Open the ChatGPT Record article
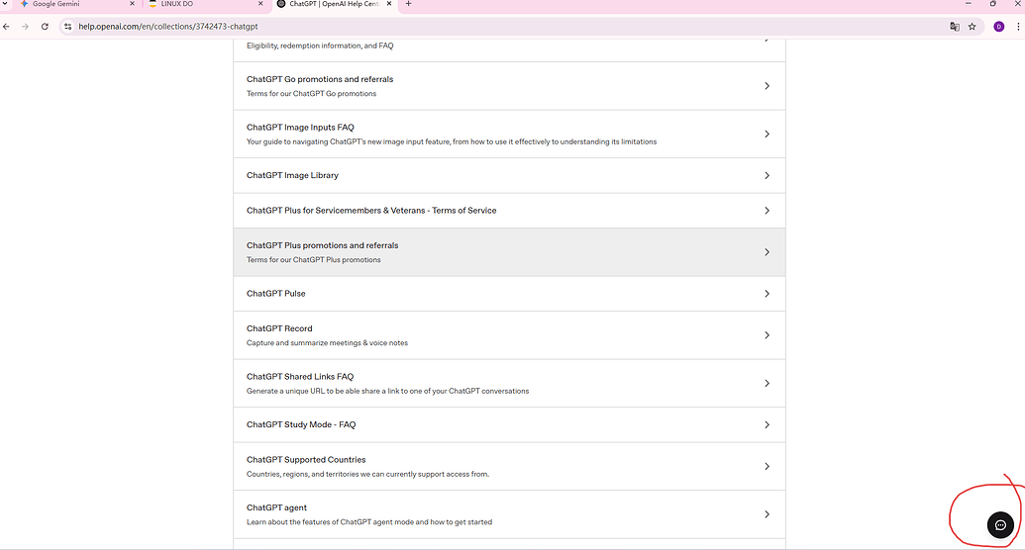The width and height of the screenshot is (1025, 550). click(509, 335)
